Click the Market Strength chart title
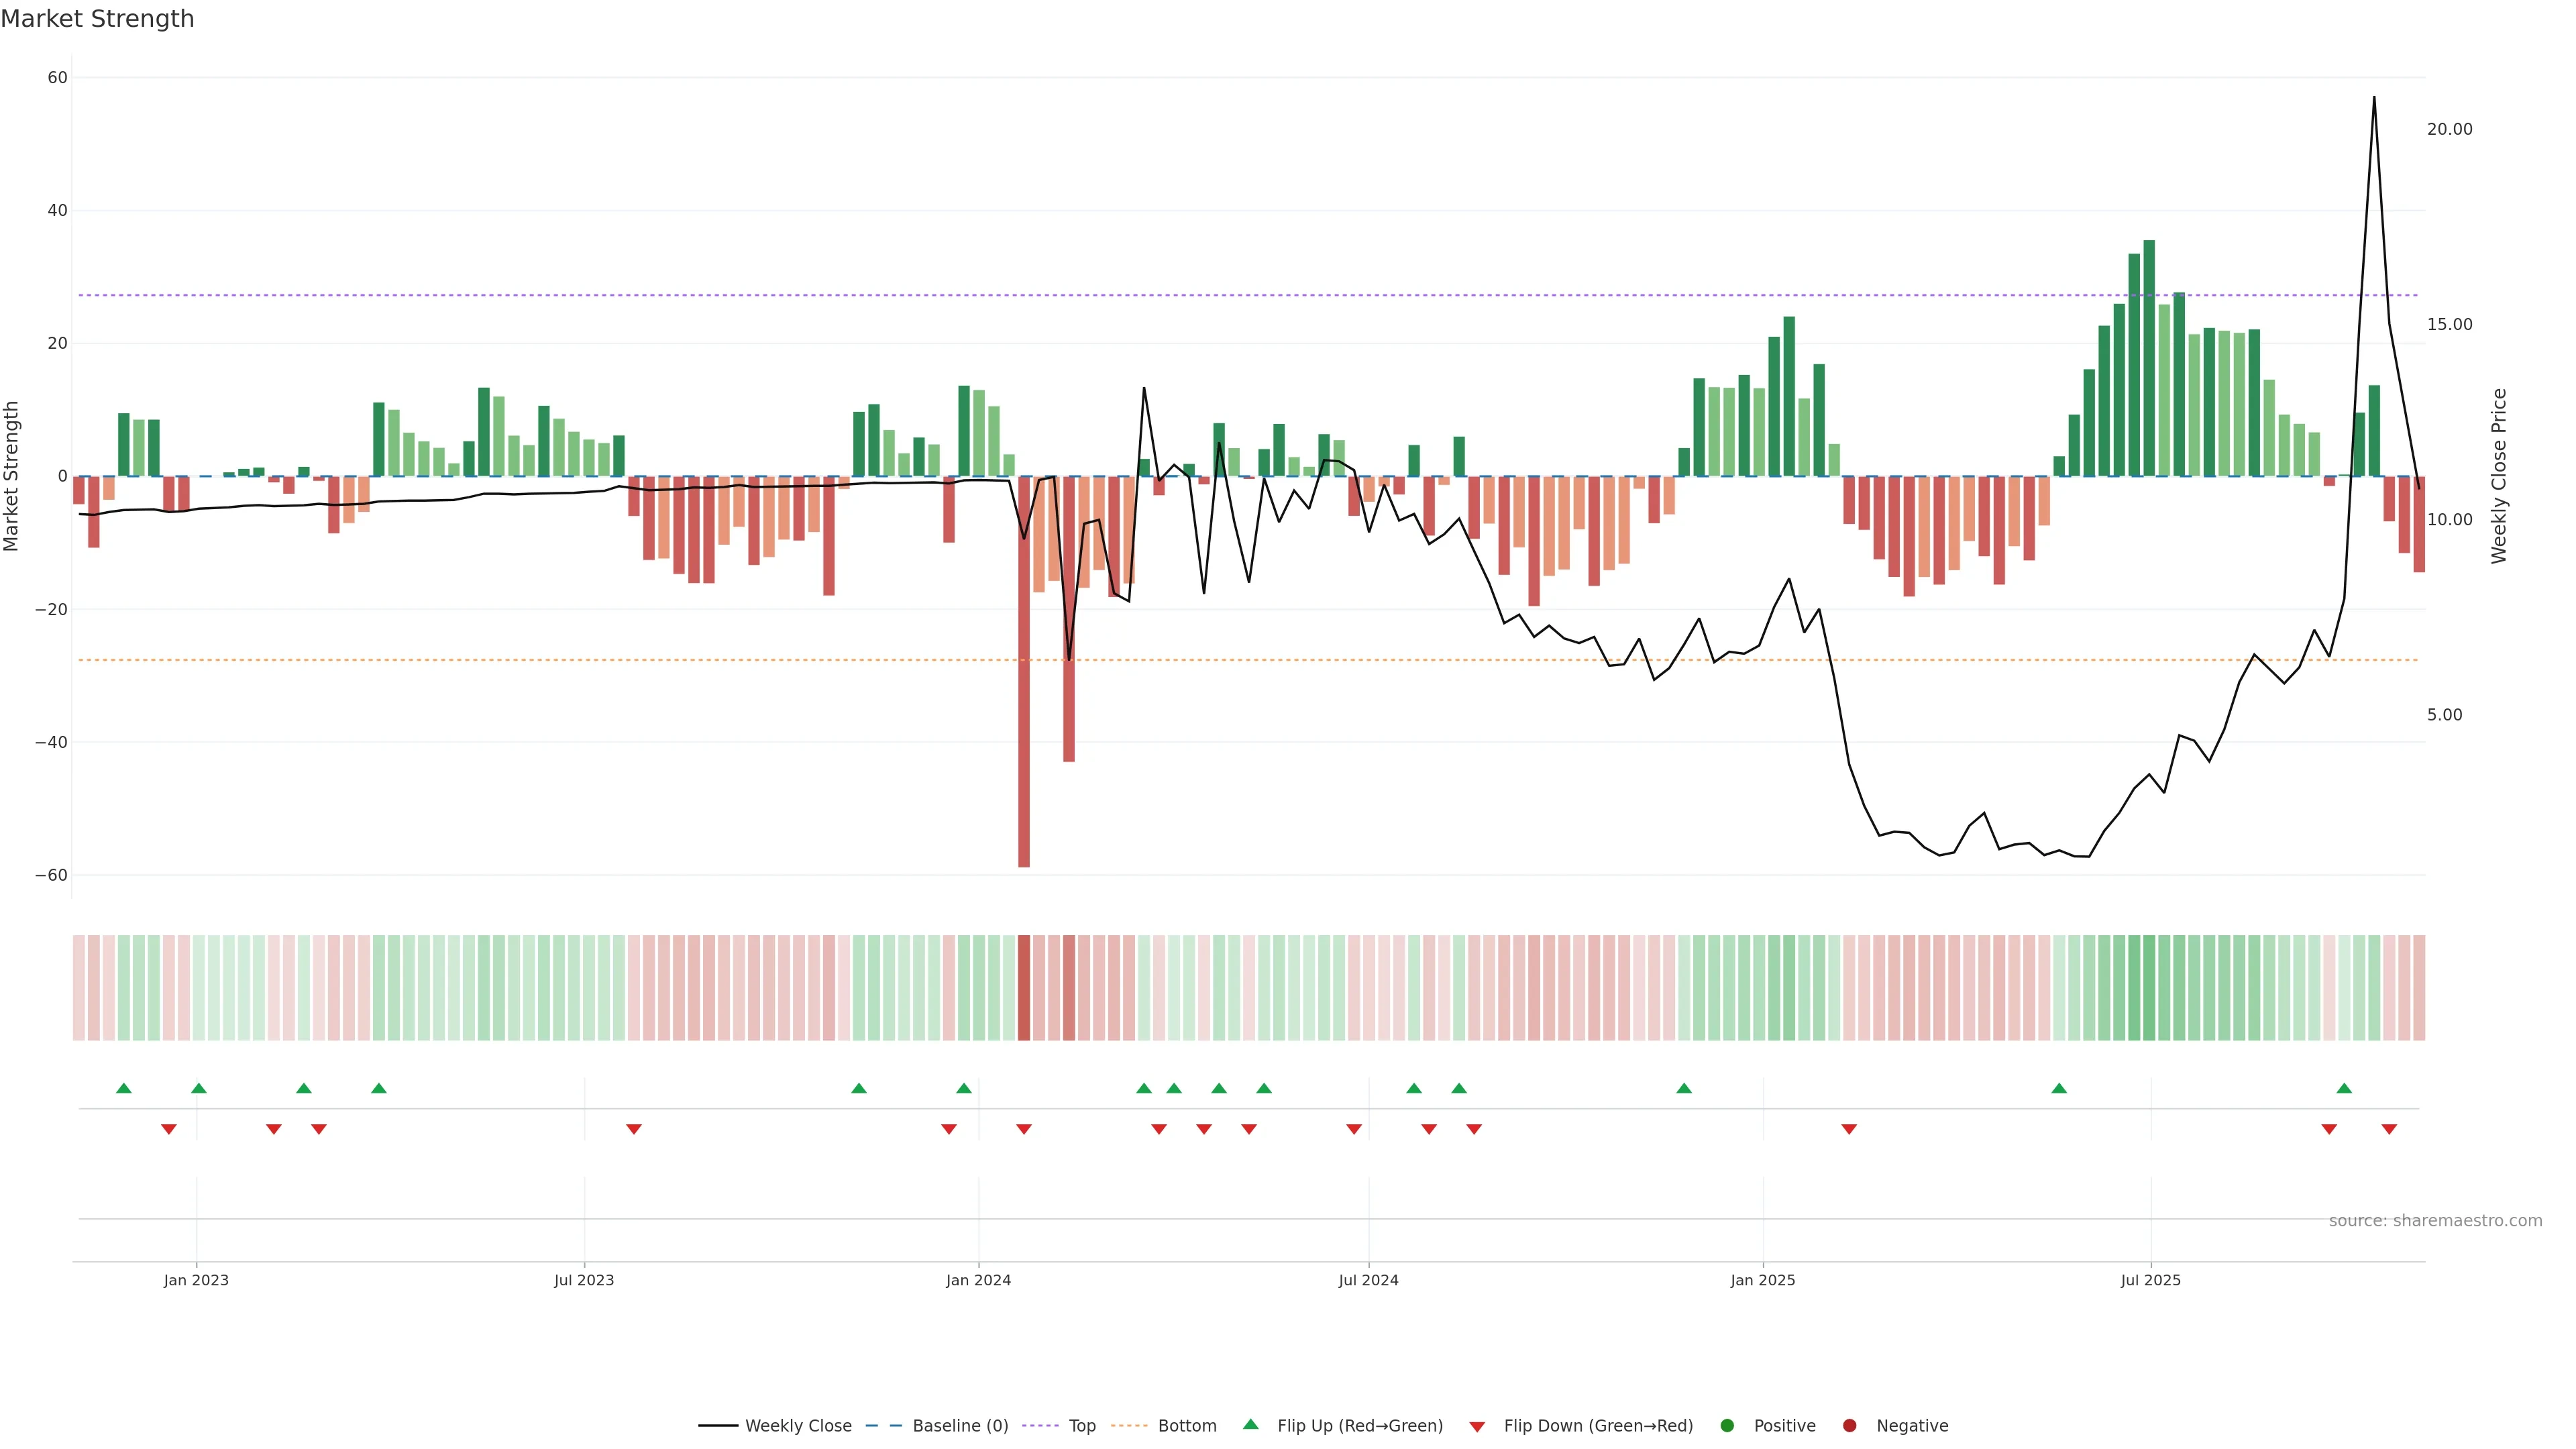Viewport: 2576px width, 1449px height. [97, 19]
